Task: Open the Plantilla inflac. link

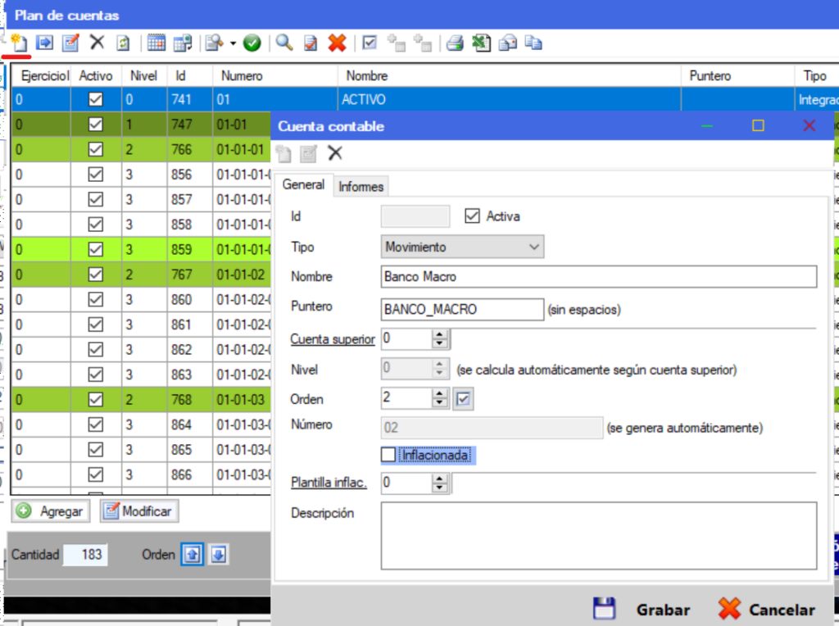Action: tap(329, 482)
